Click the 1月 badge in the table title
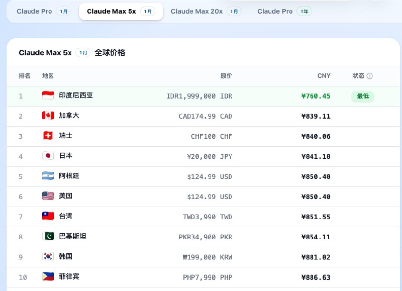 coord(83,53)
